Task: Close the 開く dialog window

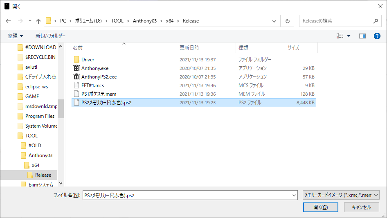Action: (x=380, y=6)
